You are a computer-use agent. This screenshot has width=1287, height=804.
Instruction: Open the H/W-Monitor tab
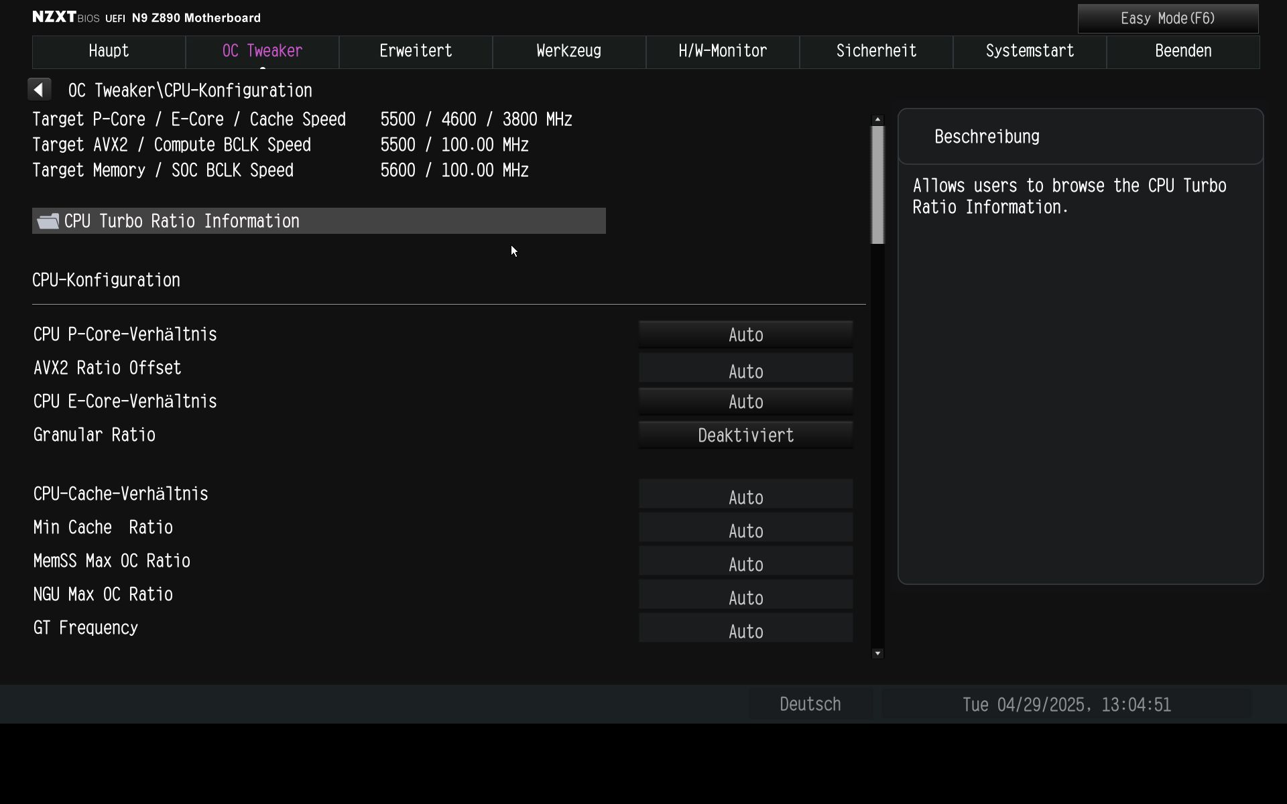click(723, 52)
